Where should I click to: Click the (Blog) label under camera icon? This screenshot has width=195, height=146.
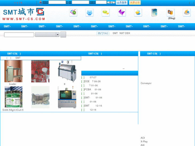tap(172, 18)
